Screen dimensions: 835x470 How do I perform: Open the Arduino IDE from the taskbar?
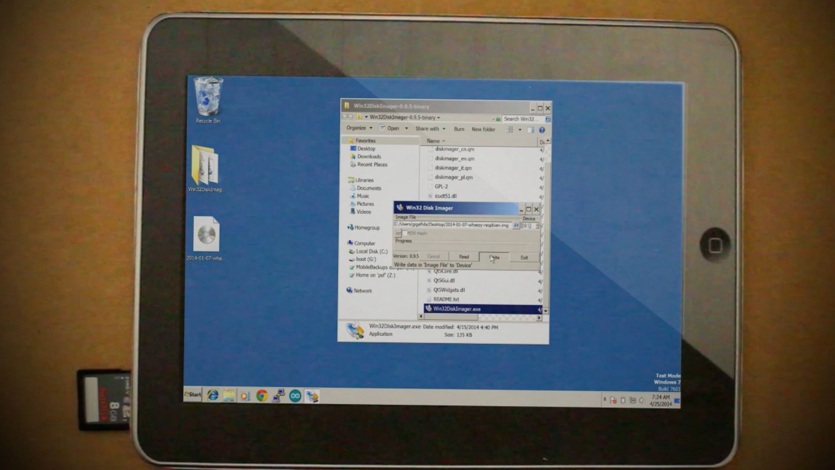(x=295, y=396)
